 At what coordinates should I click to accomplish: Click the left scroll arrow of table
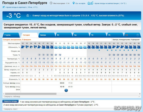(4, 94)
